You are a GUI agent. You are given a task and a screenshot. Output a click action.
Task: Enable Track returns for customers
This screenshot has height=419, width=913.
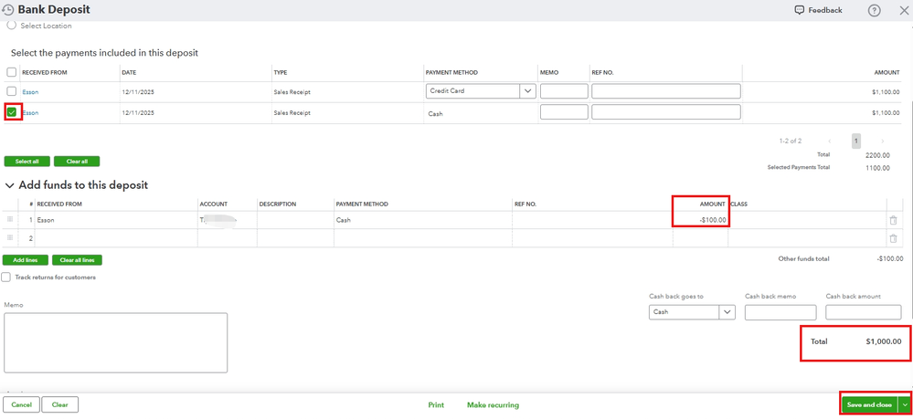pyautogui.click(x=6, y=278)
